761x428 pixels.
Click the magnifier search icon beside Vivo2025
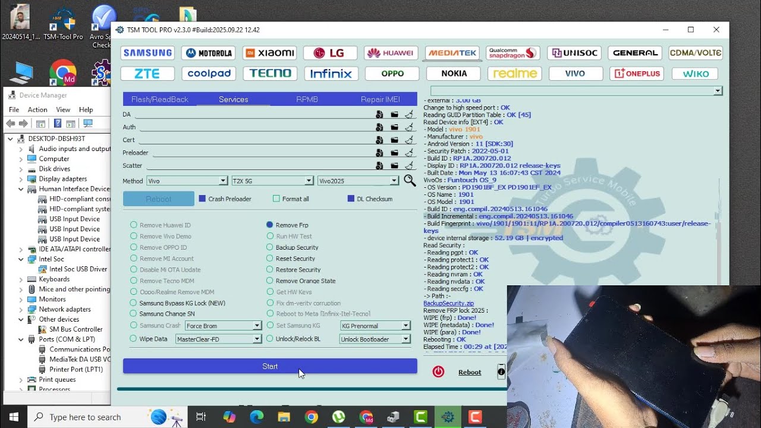coord(410,180)
